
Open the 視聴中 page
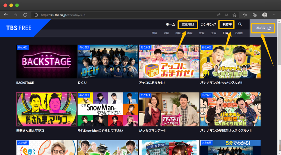(x=227, y=24)
